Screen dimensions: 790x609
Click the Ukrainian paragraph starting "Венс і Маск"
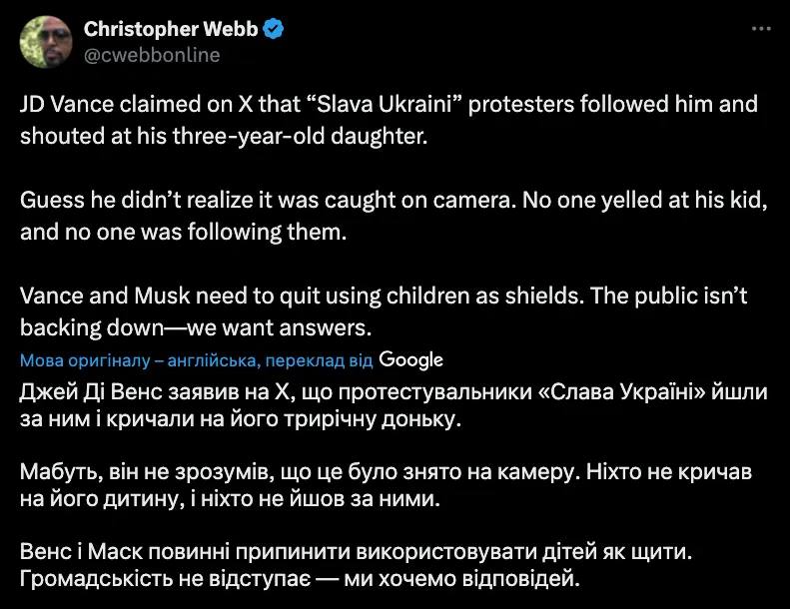[x=384, y=563]
